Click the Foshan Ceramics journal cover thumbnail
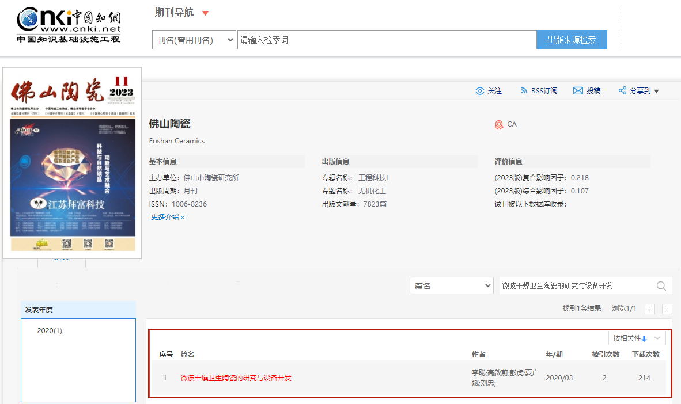This screenshot has width=681, height=404. (x=71, y=161)
